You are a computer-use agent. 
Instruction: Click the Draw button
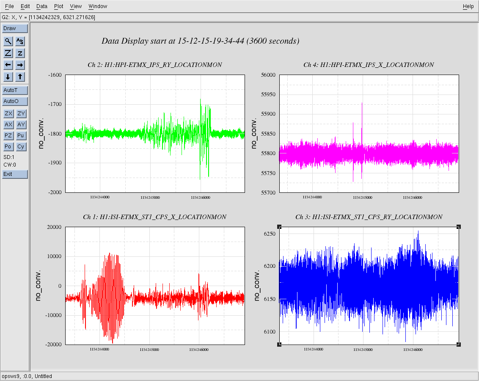pos(15,28)
